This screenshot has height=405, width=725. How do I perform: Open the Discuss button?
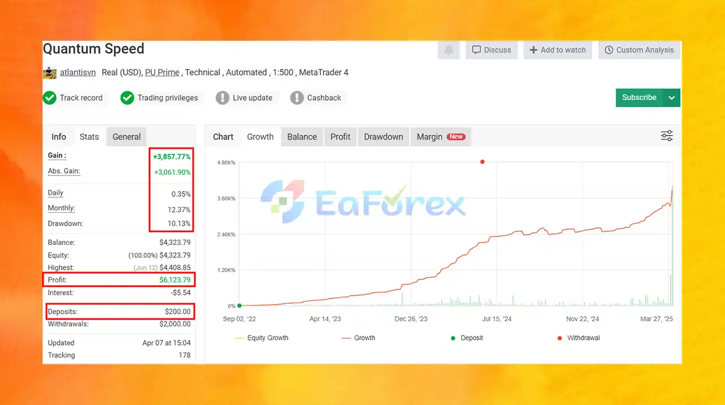tap(492, 50)
